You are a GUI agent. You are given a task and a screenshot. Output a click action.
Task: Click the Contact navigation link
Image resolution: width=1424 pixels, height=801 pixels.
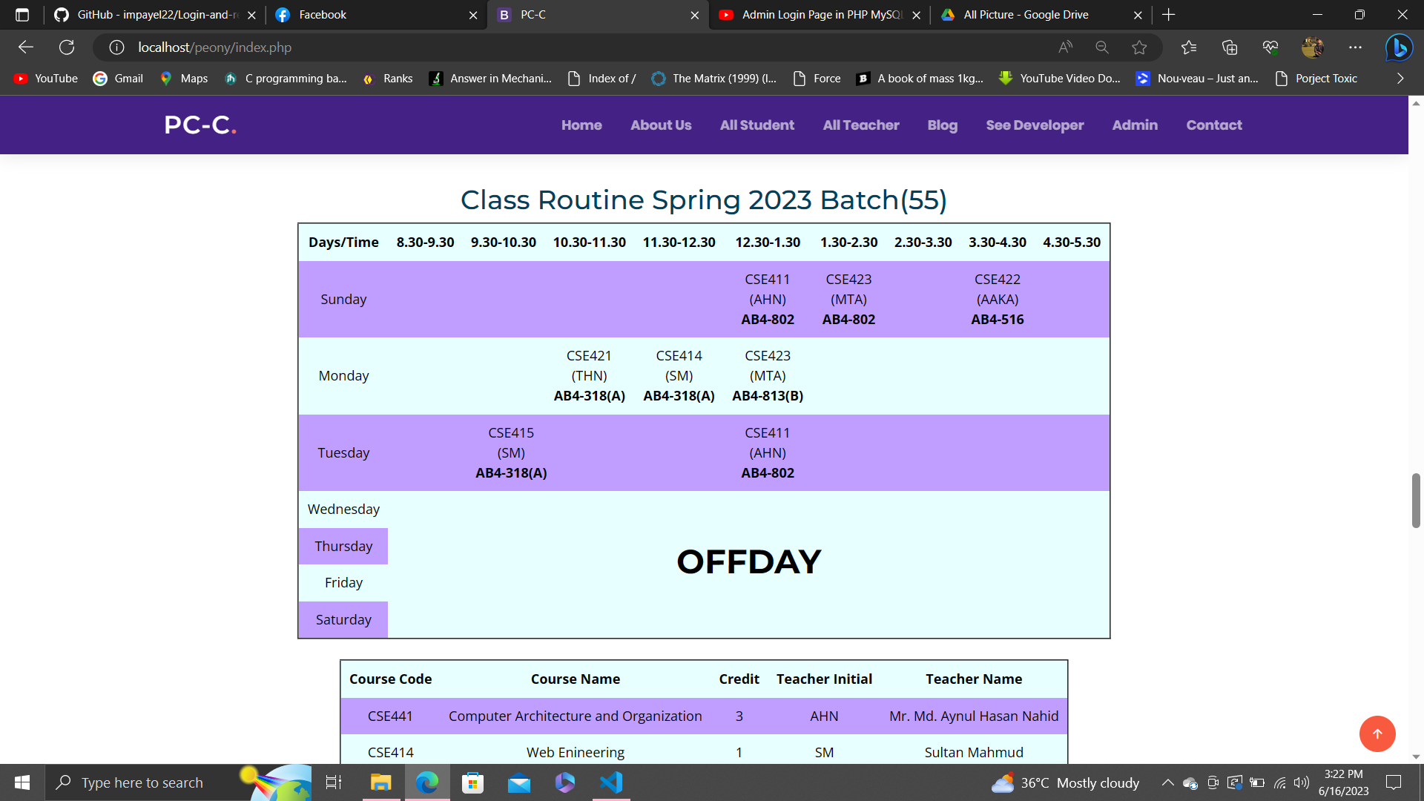point(1214,125)
